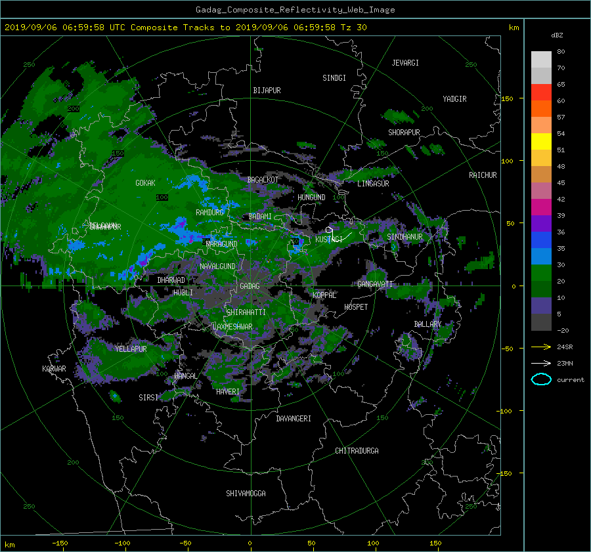Click the LAXMESHWAR city label
The image size is (591, 552).
click(232, 327)
